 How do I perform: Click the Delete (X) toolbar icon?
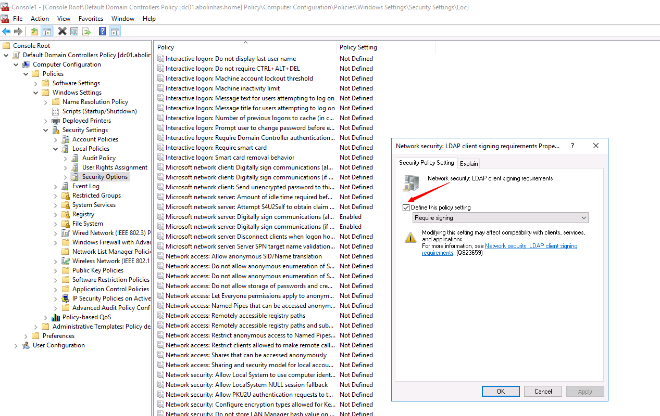click(62, 31)
